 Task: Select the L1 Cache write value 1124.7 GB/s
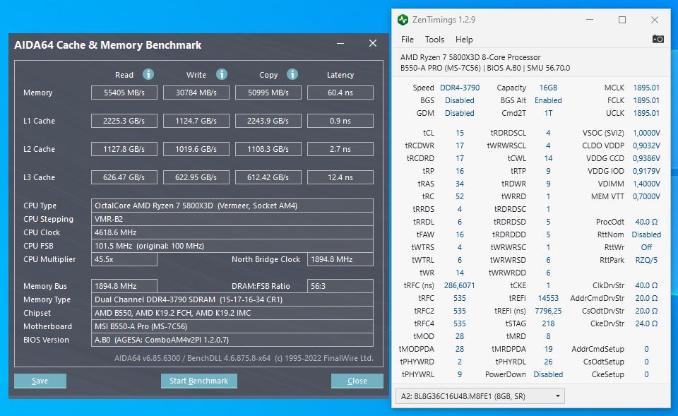[x=196, y=121]
